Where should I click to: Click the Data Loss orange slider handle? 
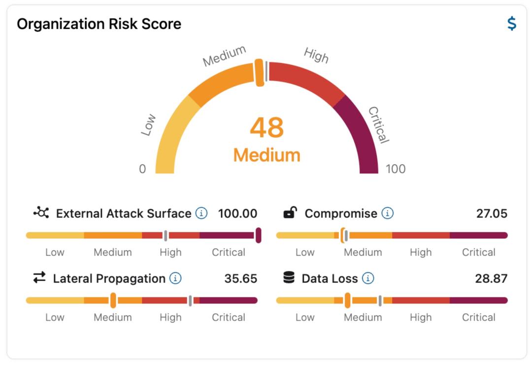point(347,300)
